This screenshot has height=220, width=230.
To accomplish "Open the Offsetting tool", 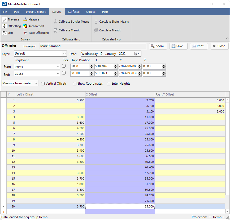I will tap(5, 26).
